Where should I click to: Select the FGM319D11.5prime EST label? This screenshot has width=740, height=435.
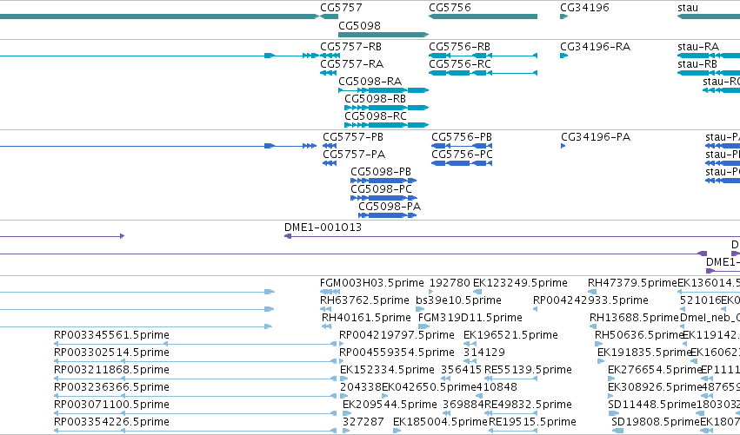[x=470, y=318]
